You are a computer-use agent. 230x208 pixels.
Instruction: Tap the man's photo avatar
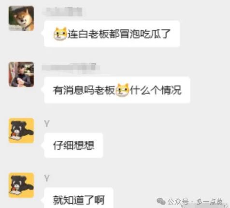point(21,74)
